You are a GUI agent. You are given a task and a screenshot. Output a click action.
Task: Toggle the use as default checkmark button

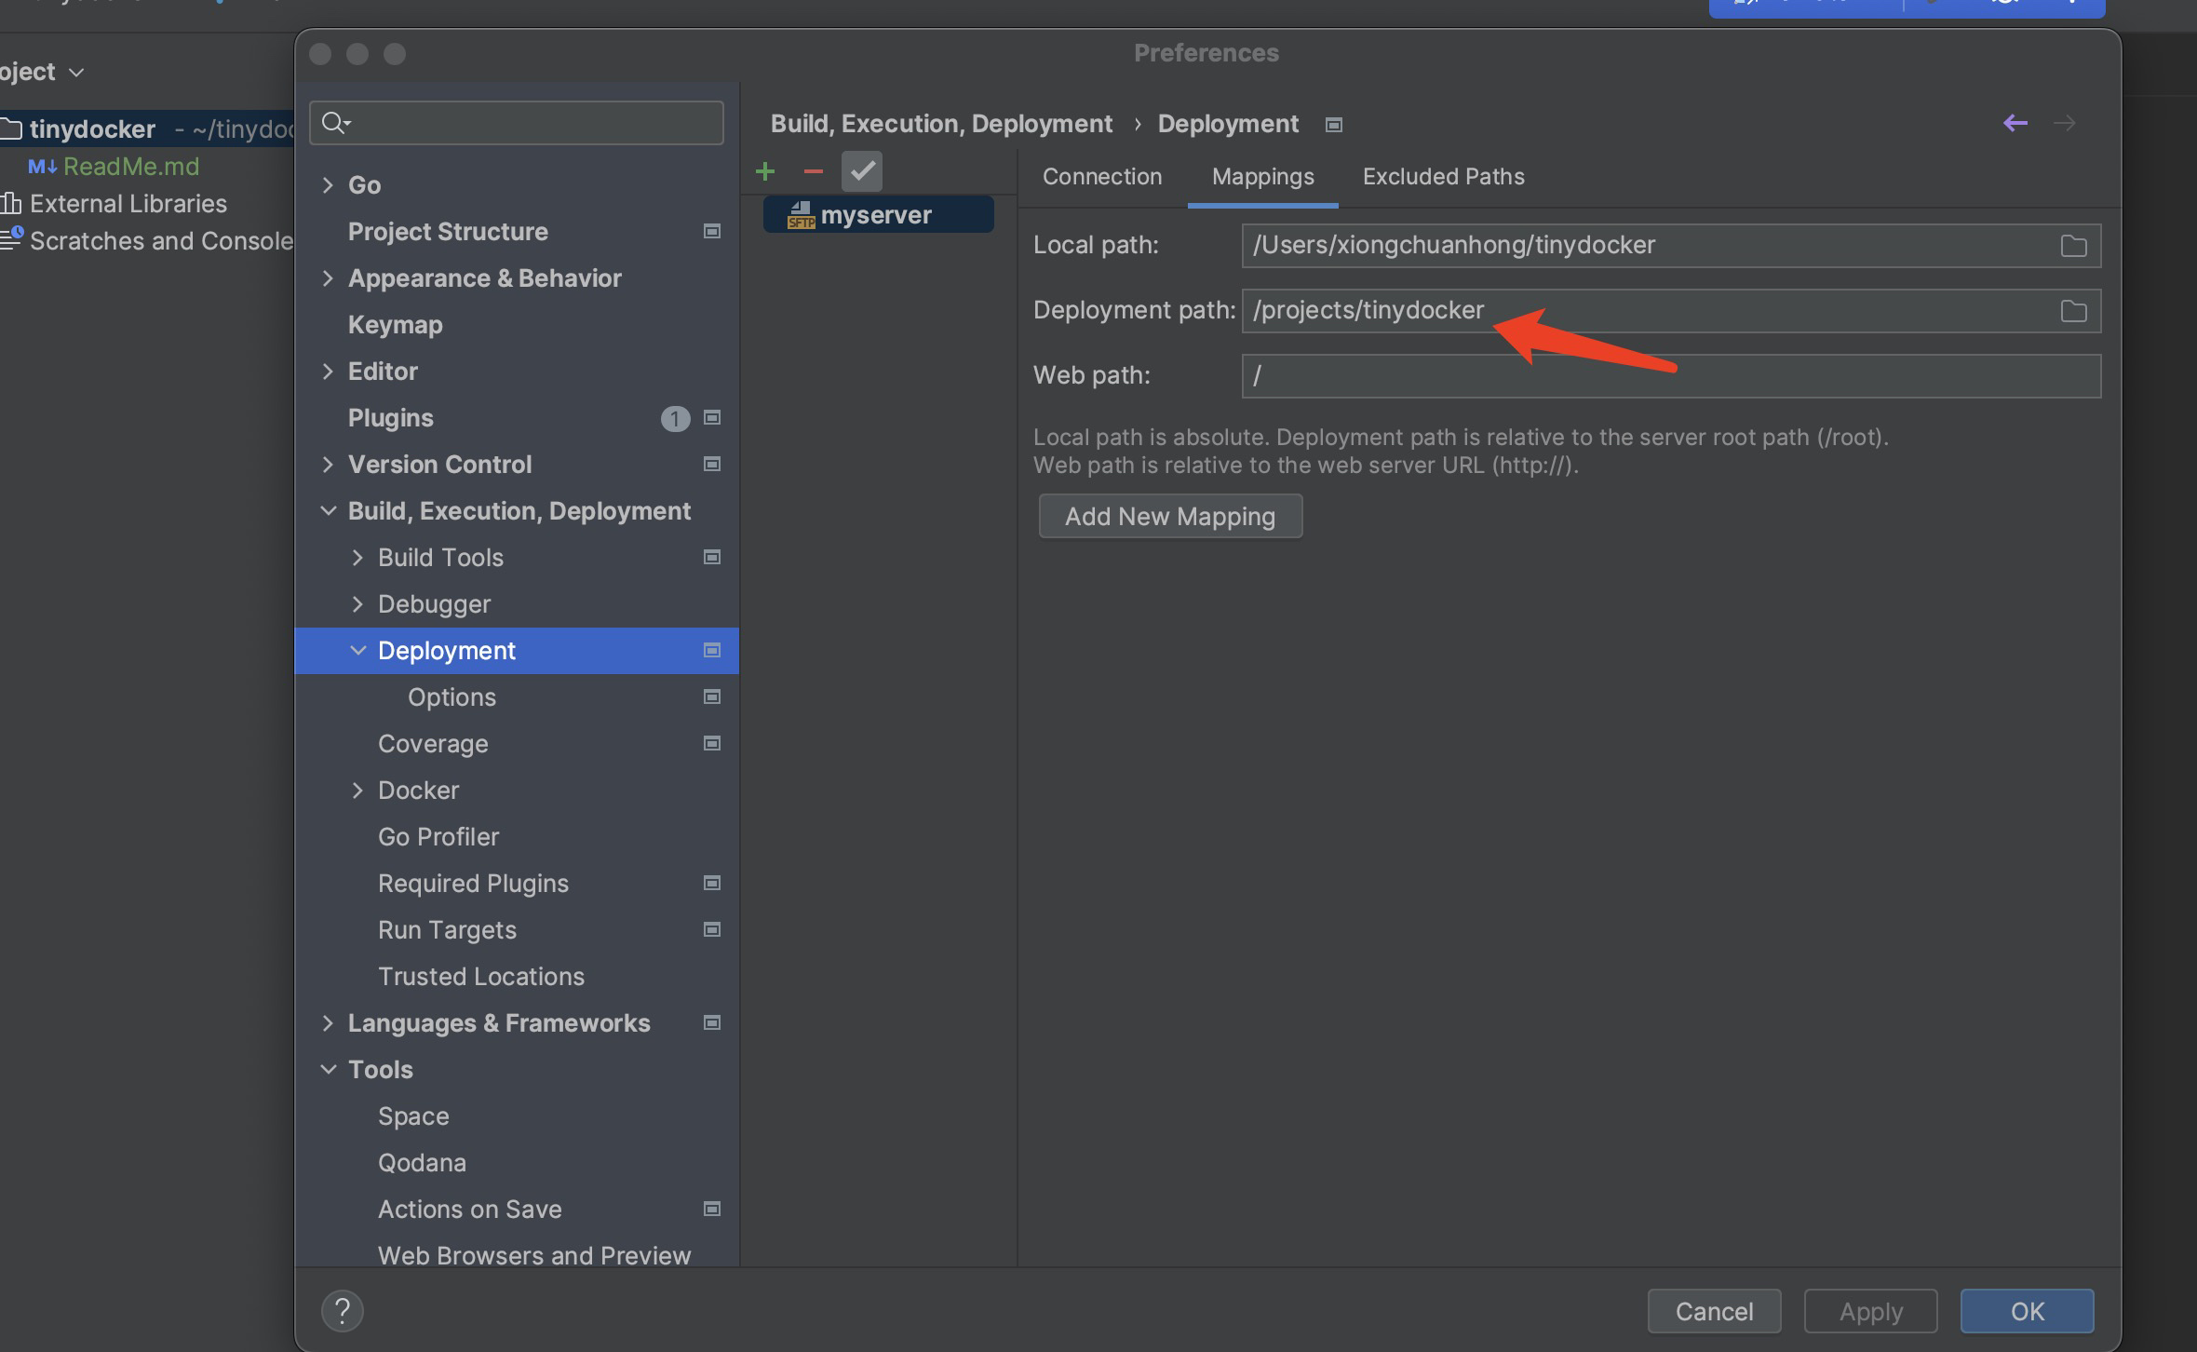point(861,171)
